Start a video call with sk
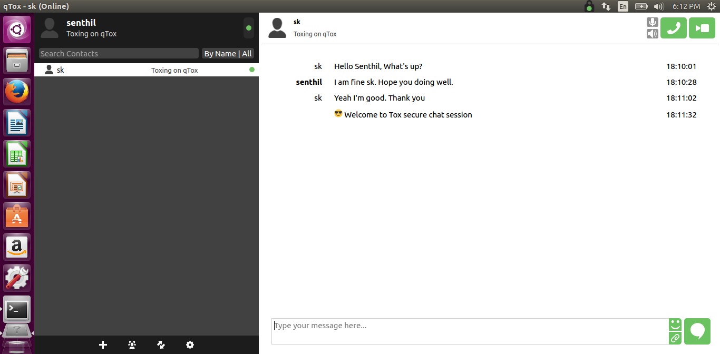720x354 pixels. tap(702, 28)
